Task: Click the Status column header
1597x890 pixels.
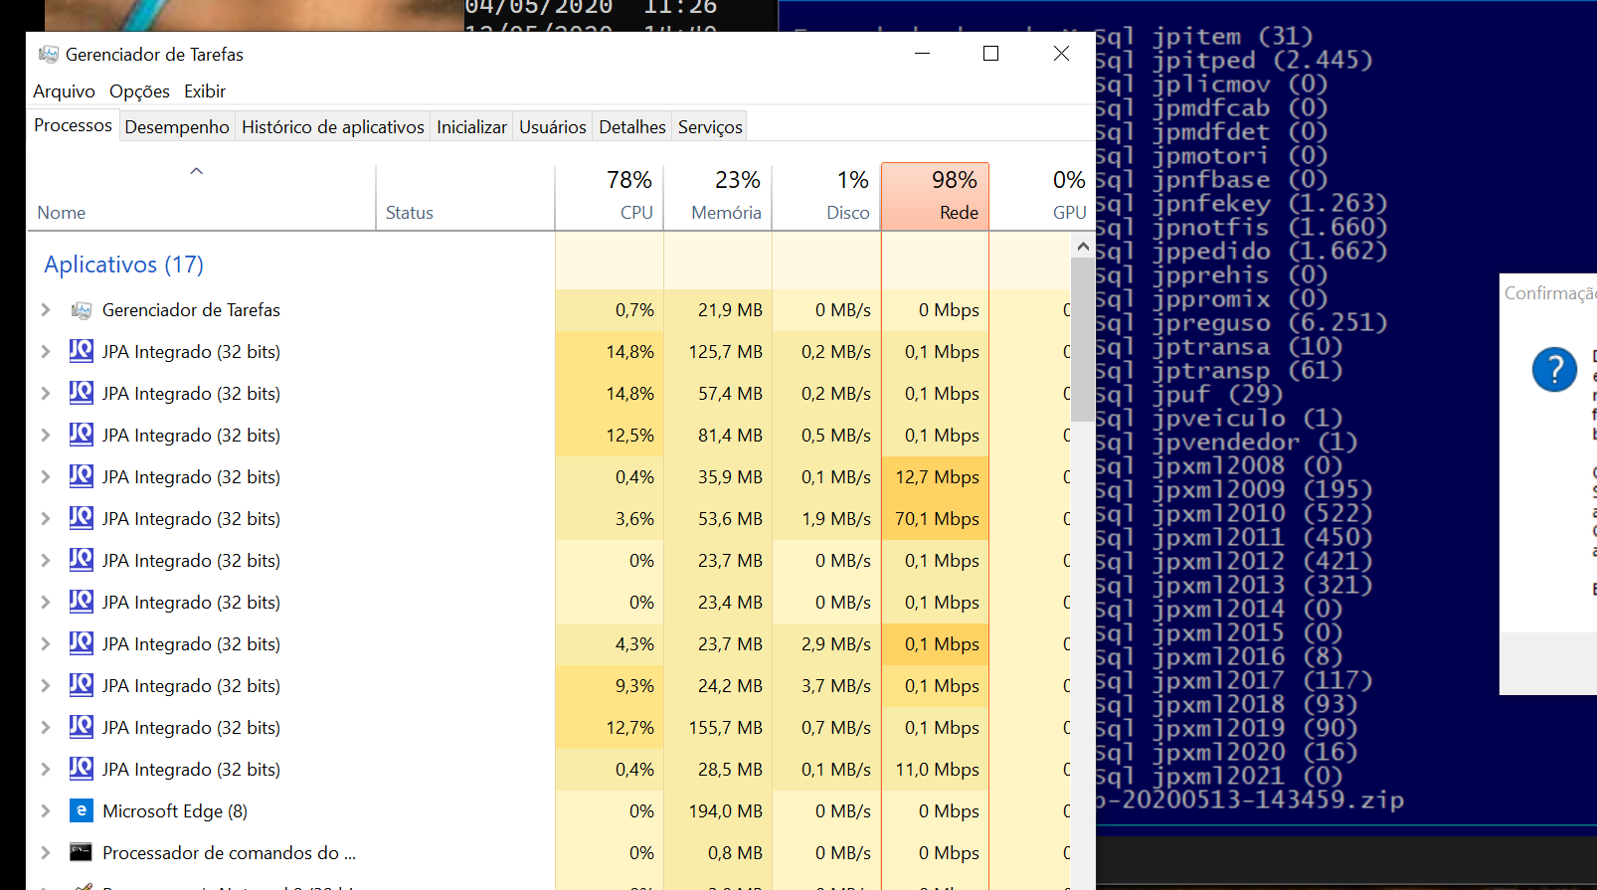Action: (465, 197)
